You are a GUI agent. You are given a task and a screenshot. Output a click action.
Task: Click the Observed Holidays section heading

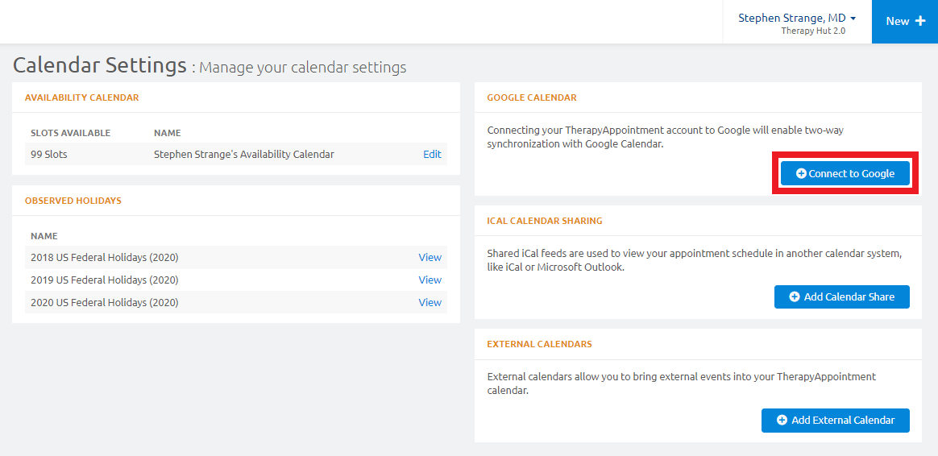[73, 201]
